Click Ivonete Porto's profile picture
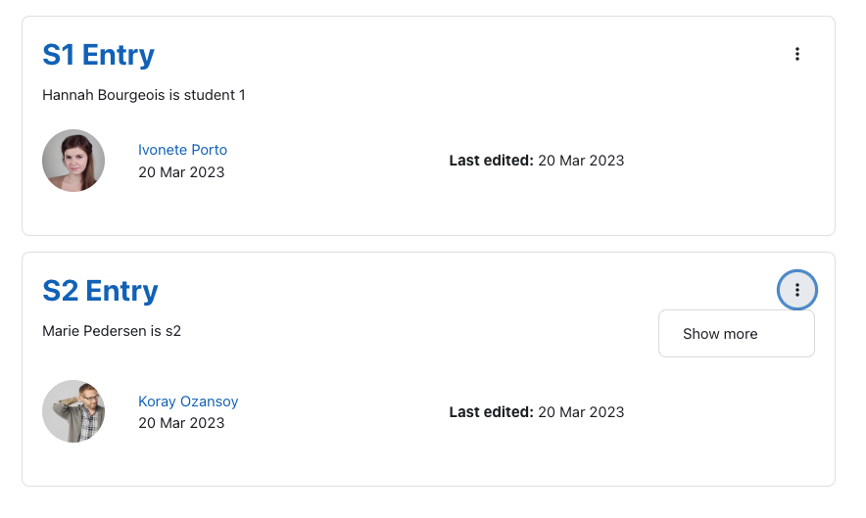866x518 pixels. [73, 161]
